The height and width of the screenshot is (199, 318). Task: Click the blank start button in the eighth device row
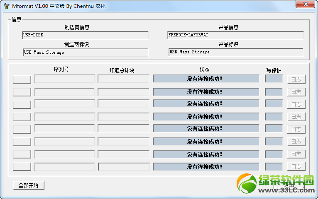coord(22,166)
